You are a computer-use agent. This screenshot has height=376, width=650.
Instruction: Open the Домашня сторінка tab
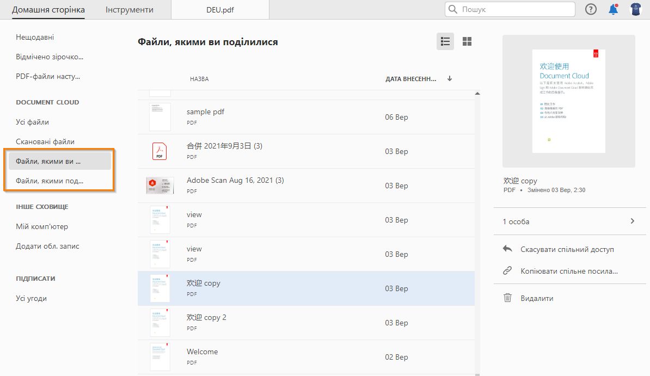[x=48, y=10]
